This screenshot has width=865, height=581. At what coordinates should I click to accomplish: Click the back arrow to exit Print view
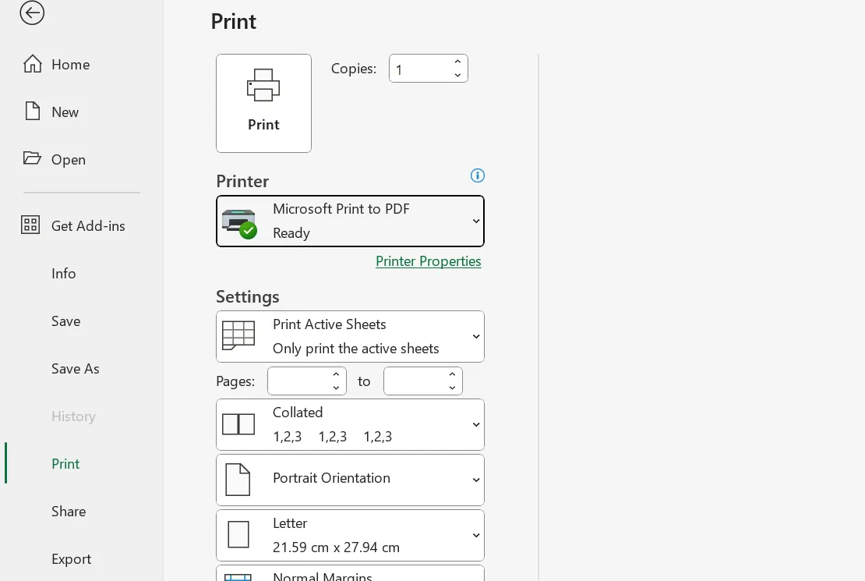[x=32, y=12]
